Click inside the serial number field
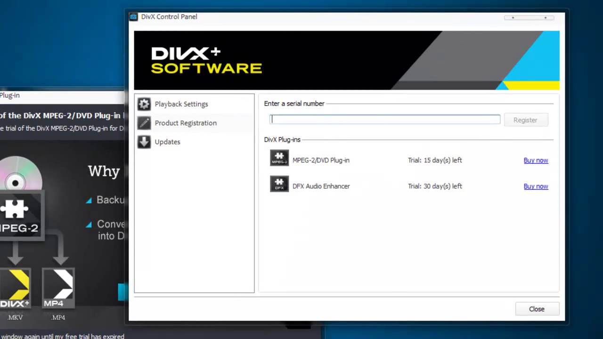 point(385,120)
